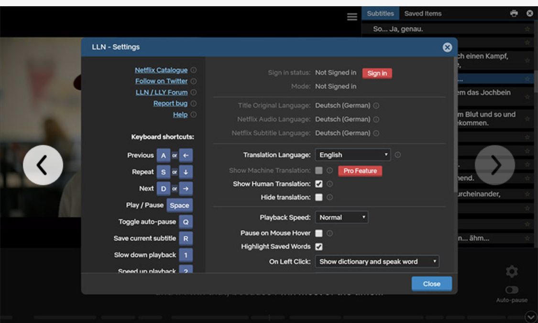
Task: Open the Follow on Twitter link
Action: [x=161, y=81]
